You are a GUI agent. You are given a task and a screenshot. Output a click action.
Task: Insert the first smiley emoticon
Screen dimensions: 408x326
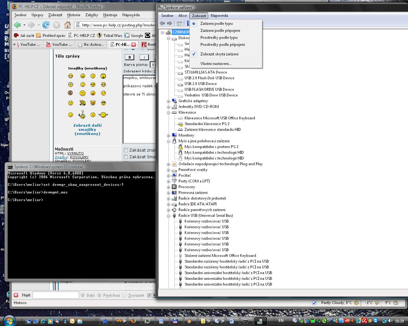tap(70, 76)
